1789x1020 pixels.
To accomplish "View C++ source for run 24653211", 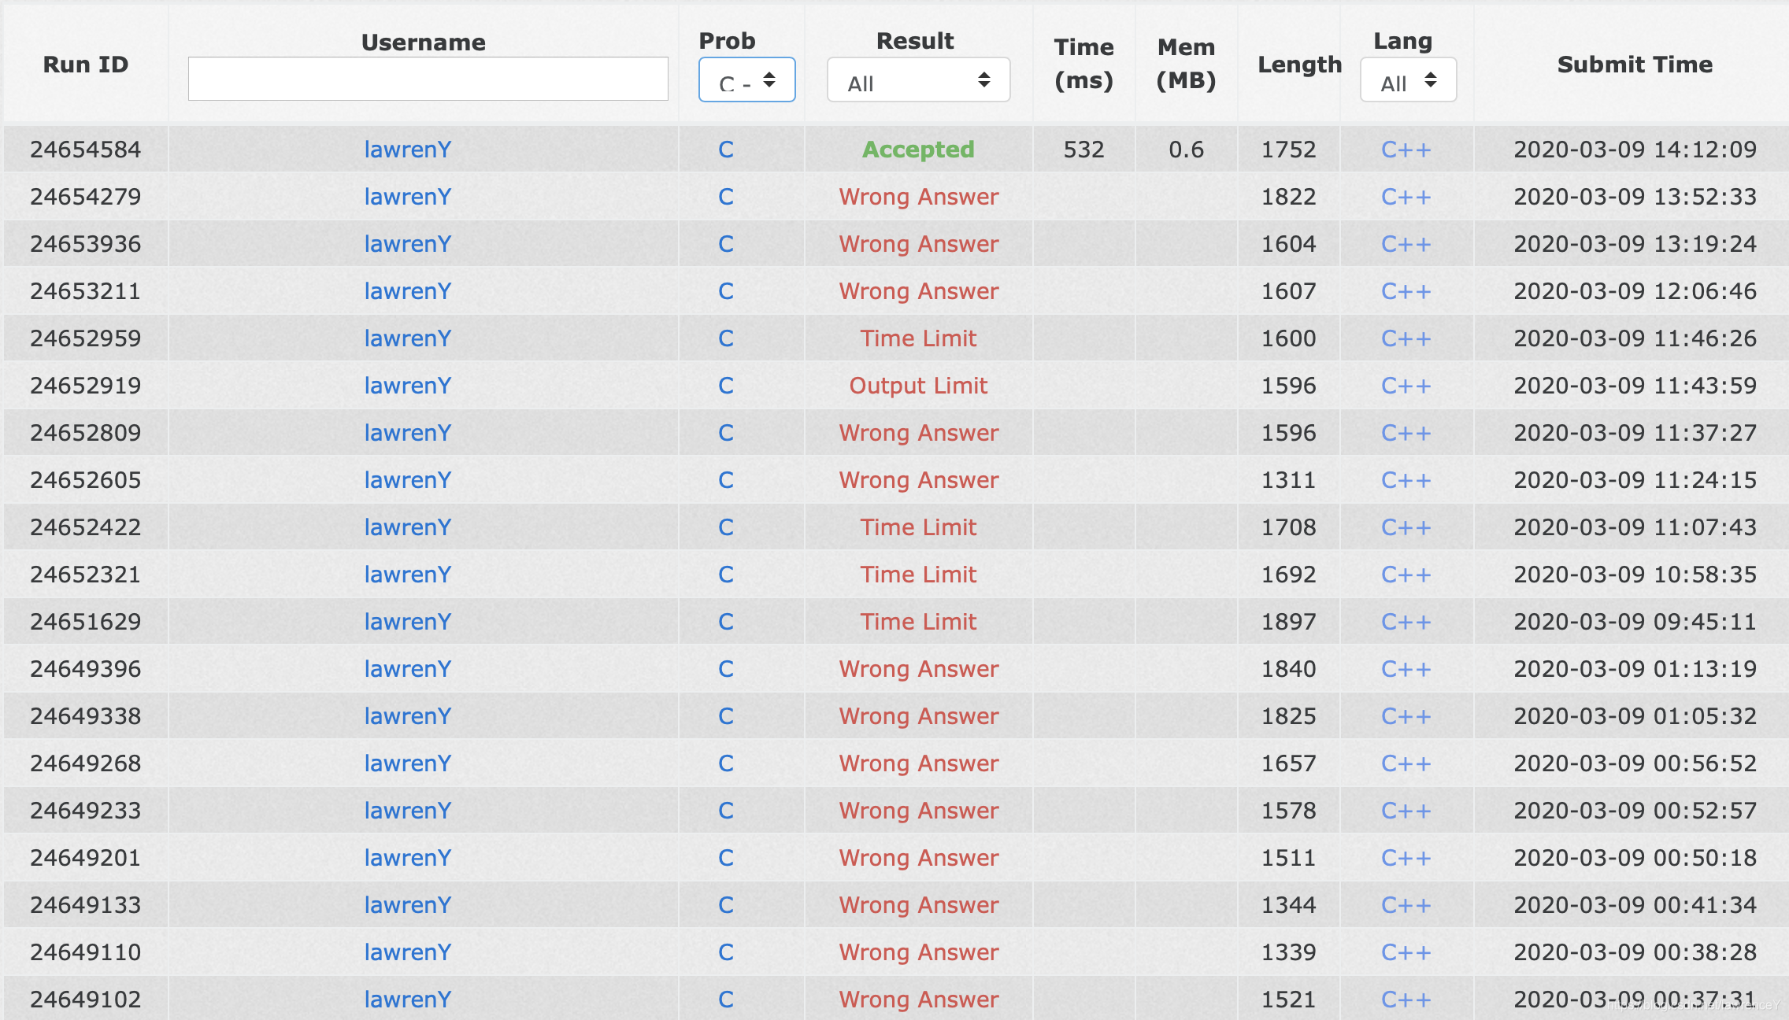I will coord(1406,291).
